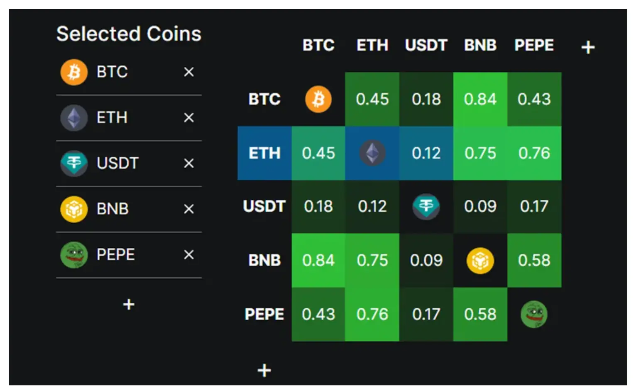Screen dimensions: 641x392
Task: Remove PEPE from Selected Coins
Action: [x=189, y=254]
